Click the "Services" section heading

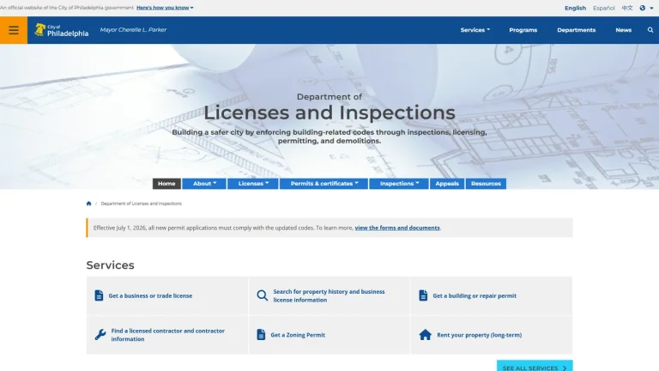(x=110, y=265)
